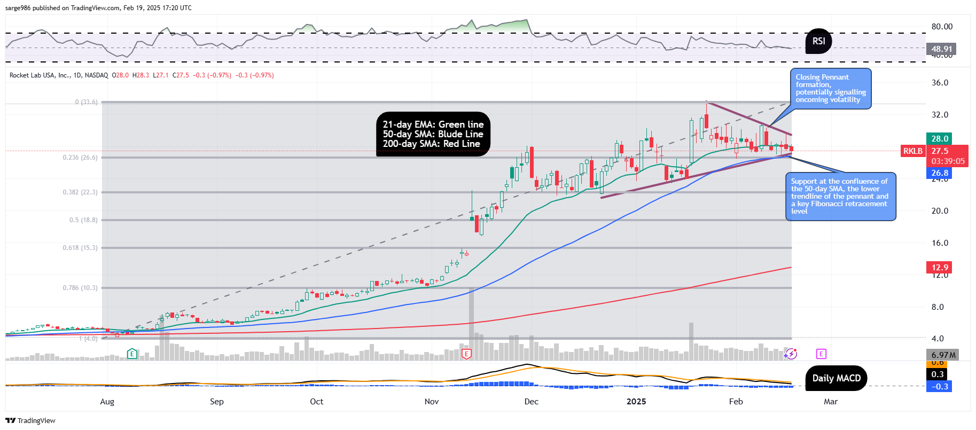Select the Daily MACD label bubble
This screenshot has width=976, height=430.
tap(837, 378)
